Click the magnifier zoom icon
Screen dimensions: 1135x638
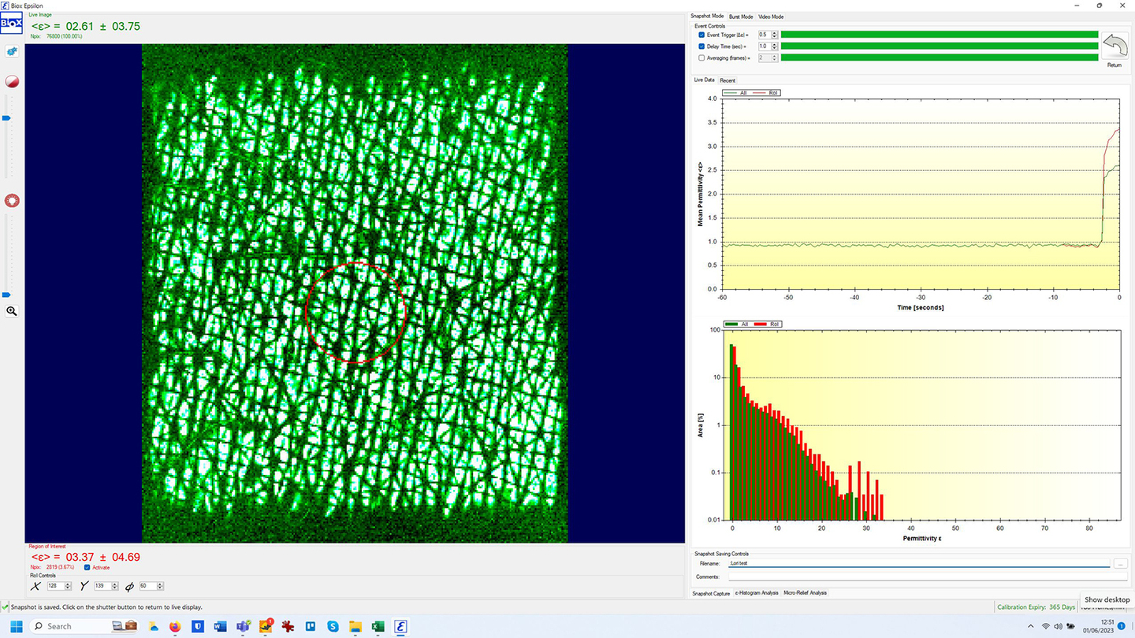(x=12, y=311)
